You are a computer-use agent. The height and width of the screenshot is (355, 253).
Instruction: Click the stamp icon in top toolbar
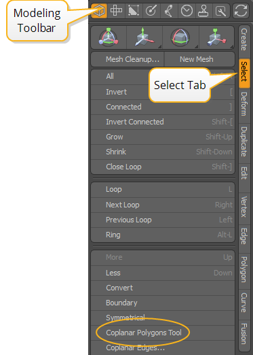coord(203,11)
